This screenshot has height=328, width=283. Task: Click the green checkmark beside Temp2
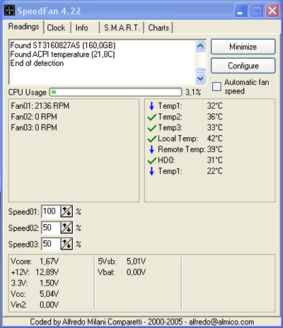point(152,117)
